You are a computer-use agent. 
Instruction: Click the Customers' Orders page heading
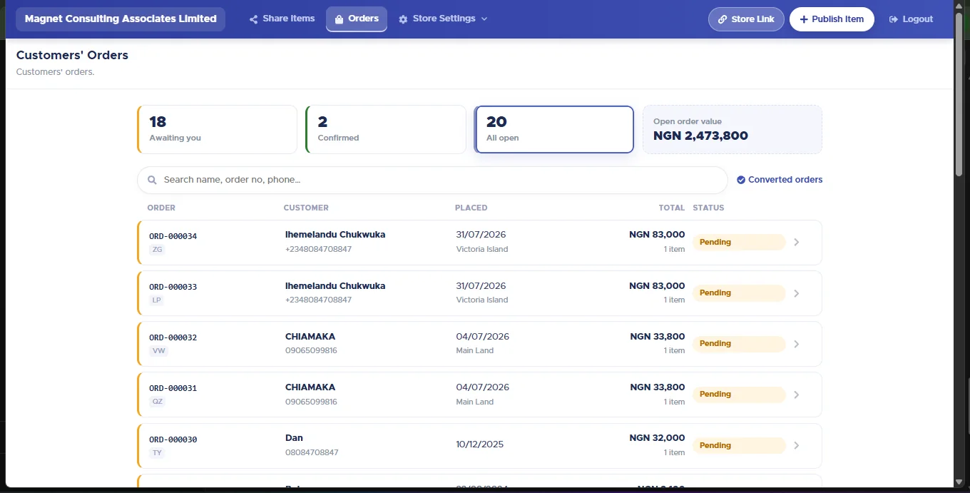72,55
